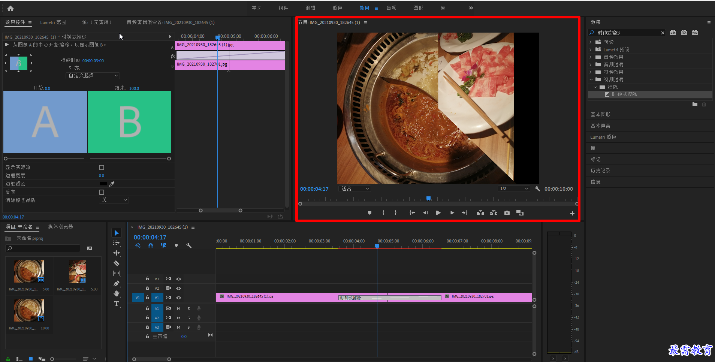Expand the audio transitions folder

(591, 64)
